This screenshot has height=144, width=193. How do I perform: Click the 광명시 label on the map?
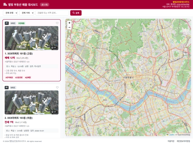tap(78, 126)
